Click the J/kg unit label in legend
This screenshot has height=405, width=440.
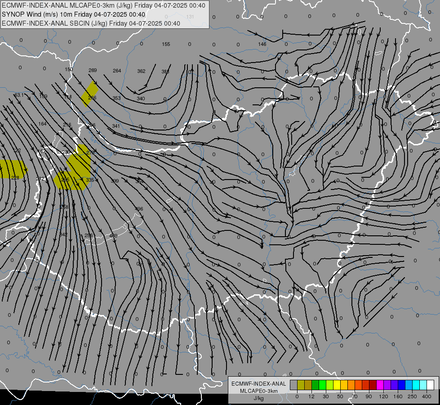(x=258, y=398)
